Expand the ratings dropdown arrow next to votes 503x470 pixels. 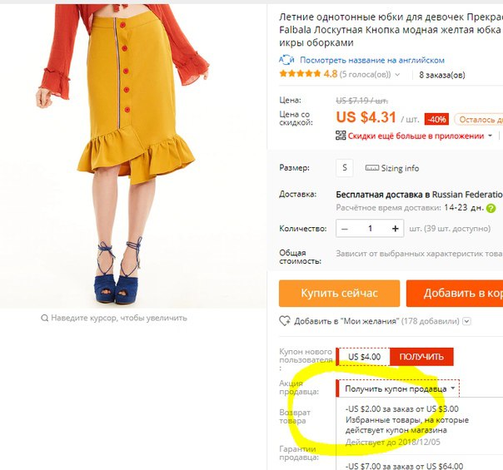[x=397, y=75]
